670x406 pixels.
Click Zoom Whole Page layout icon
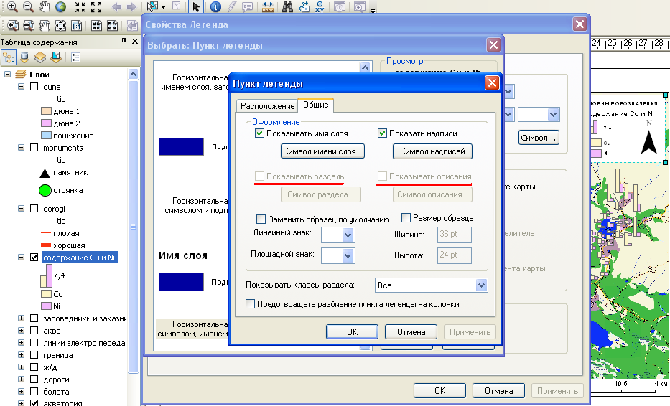(x=60, y=26)
